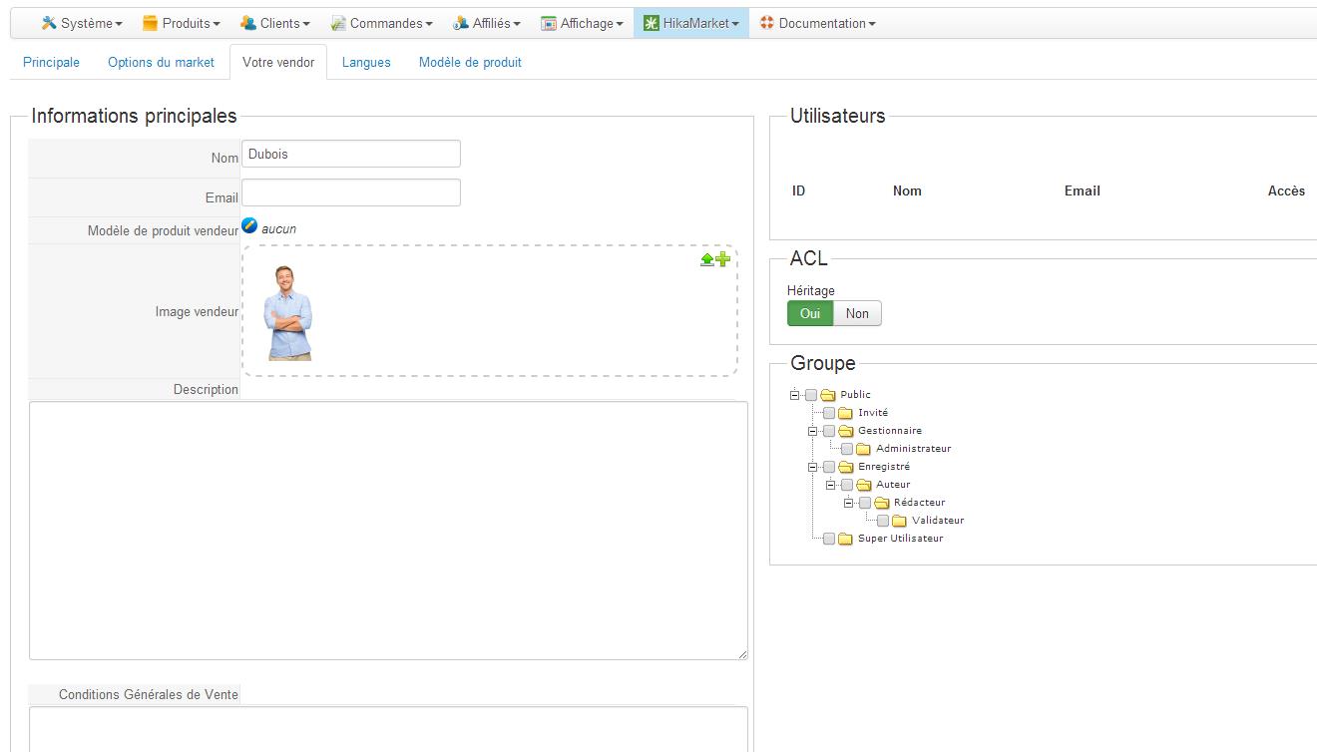Check the Administrateur group checkbox
The width and height of the screenshot is (1317, 752).
click(847, 449)
